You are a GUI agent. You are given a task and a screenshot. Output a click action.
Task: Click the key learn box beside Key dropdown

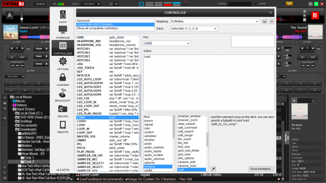pyautogui.click(x=253, y=41)
